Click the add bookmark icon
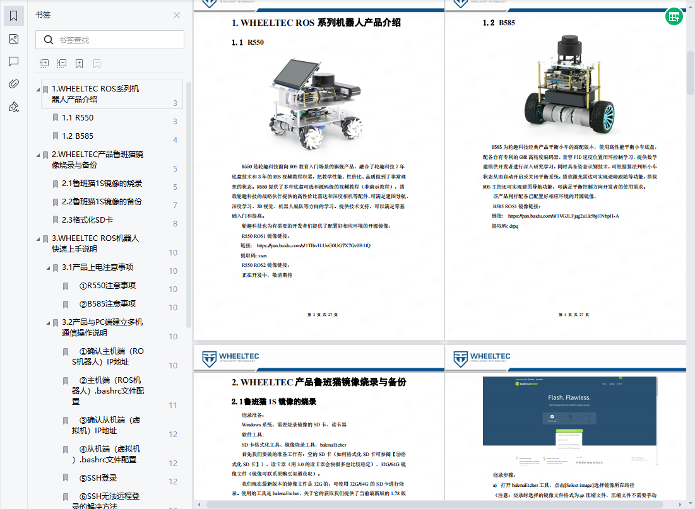This screenshot has width=695, height=509. (80, 64)
